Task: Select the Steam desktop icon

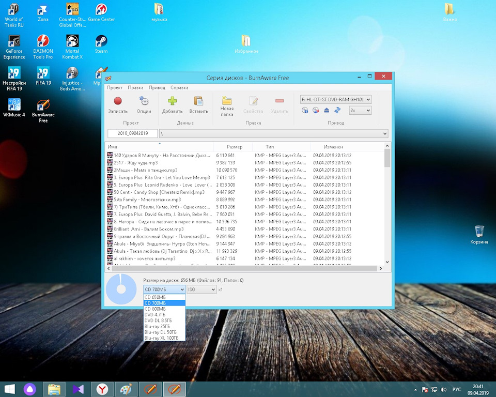Action: pyautogui.click(x=101, y=44)
